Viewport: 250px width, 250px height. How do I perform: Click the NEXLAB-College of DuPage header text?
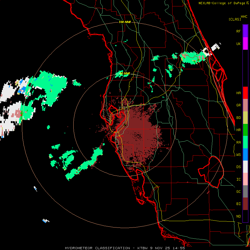(x=222, y=3)
